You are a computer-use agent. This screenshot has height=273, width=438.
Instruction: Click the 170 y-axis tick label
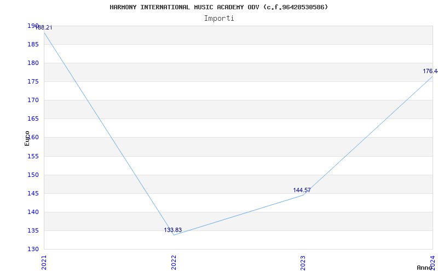tap(33, 100)
